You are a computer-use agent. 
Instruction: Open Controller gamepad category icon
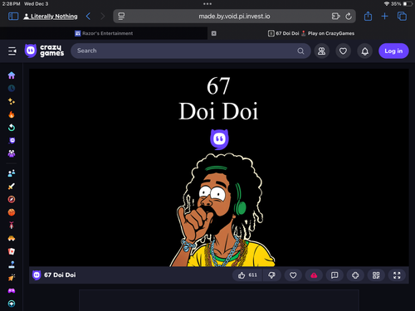click(x=12, y=290)
